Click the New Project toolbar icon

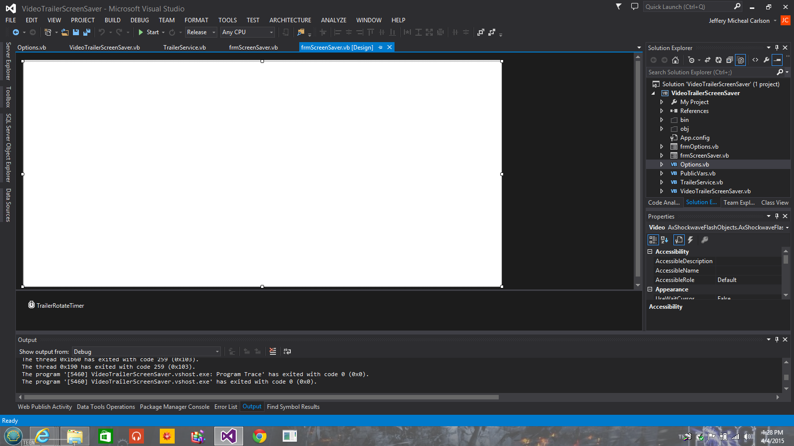(48, 32)
